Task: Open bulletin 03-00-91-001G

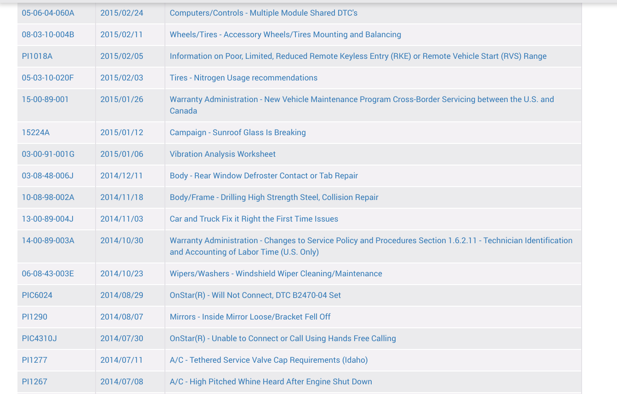Action: pyautogui.click(x=48, y=154)
